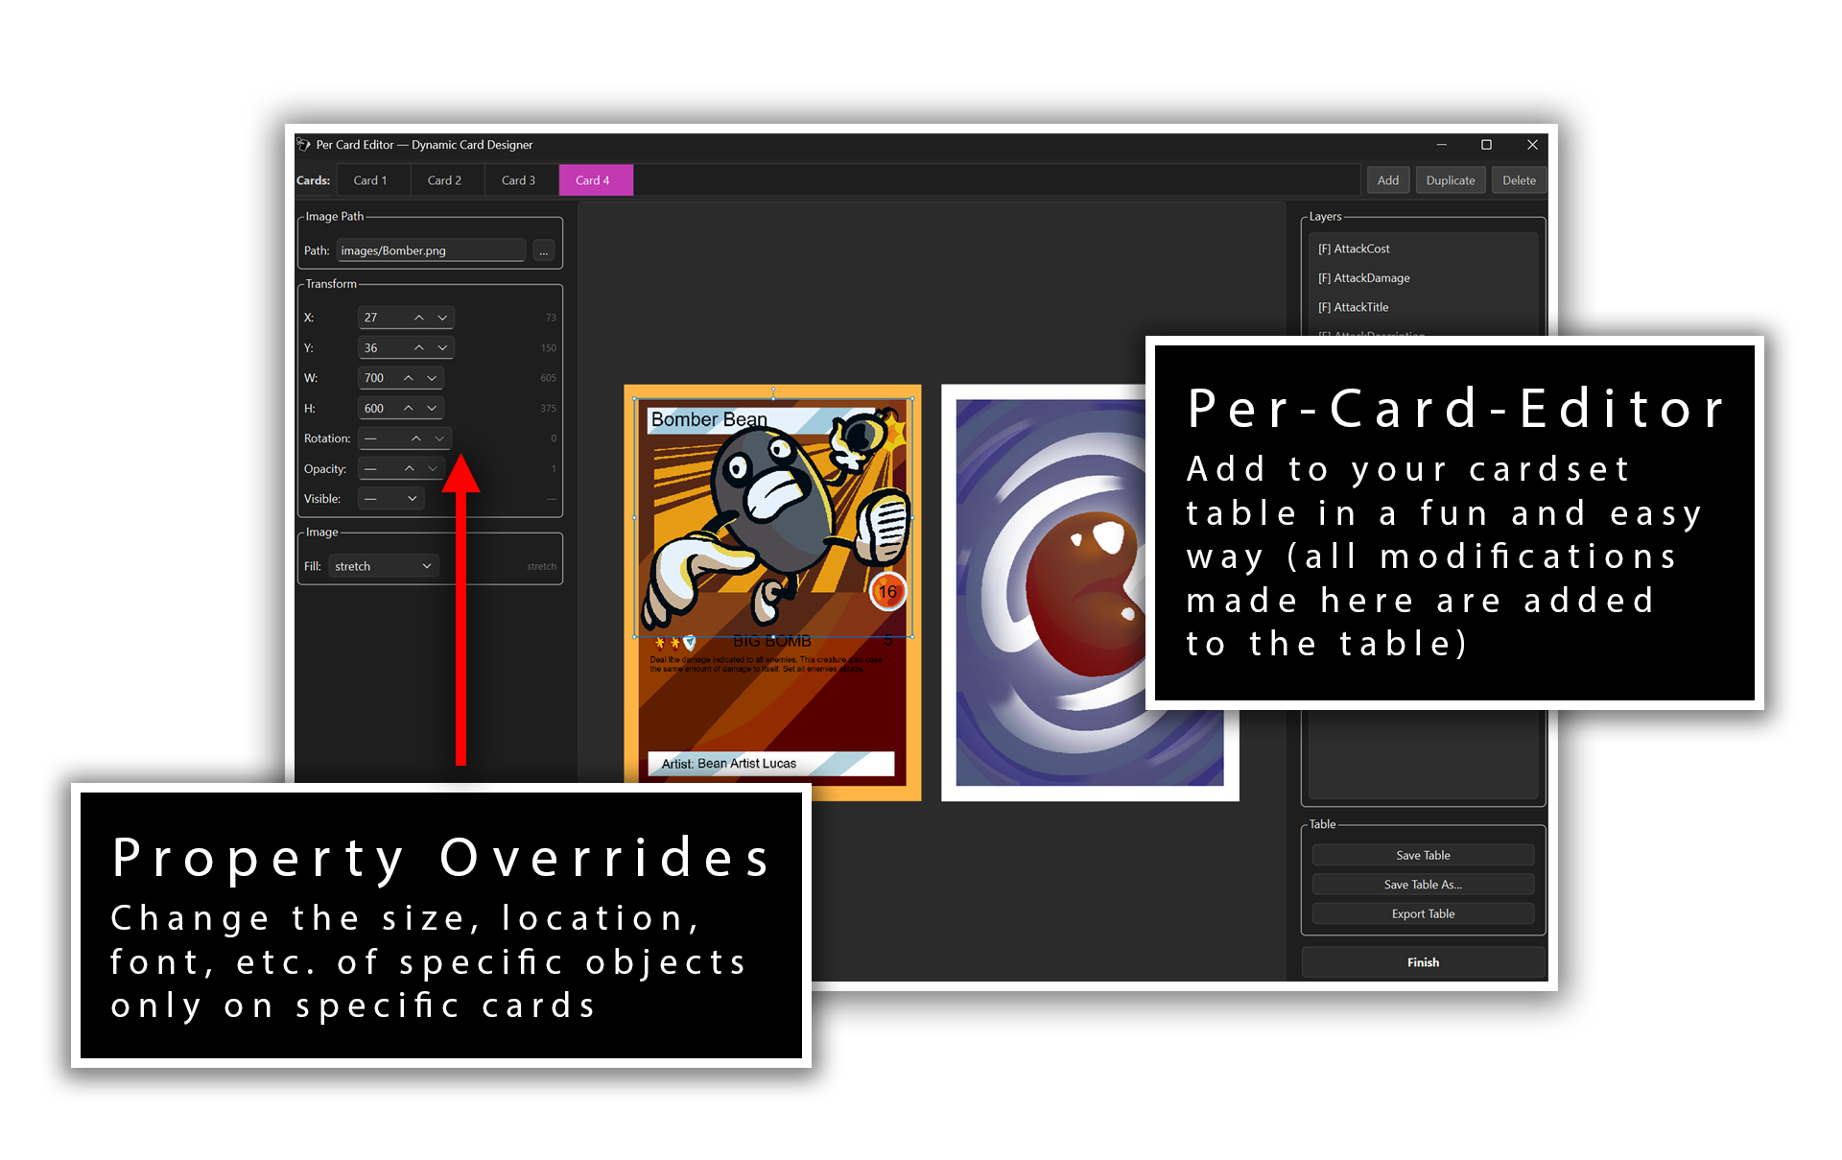Viewport: 1842px width, 1160px height.
Task: Click the Finish button
Action: [x=1423, y=962]
